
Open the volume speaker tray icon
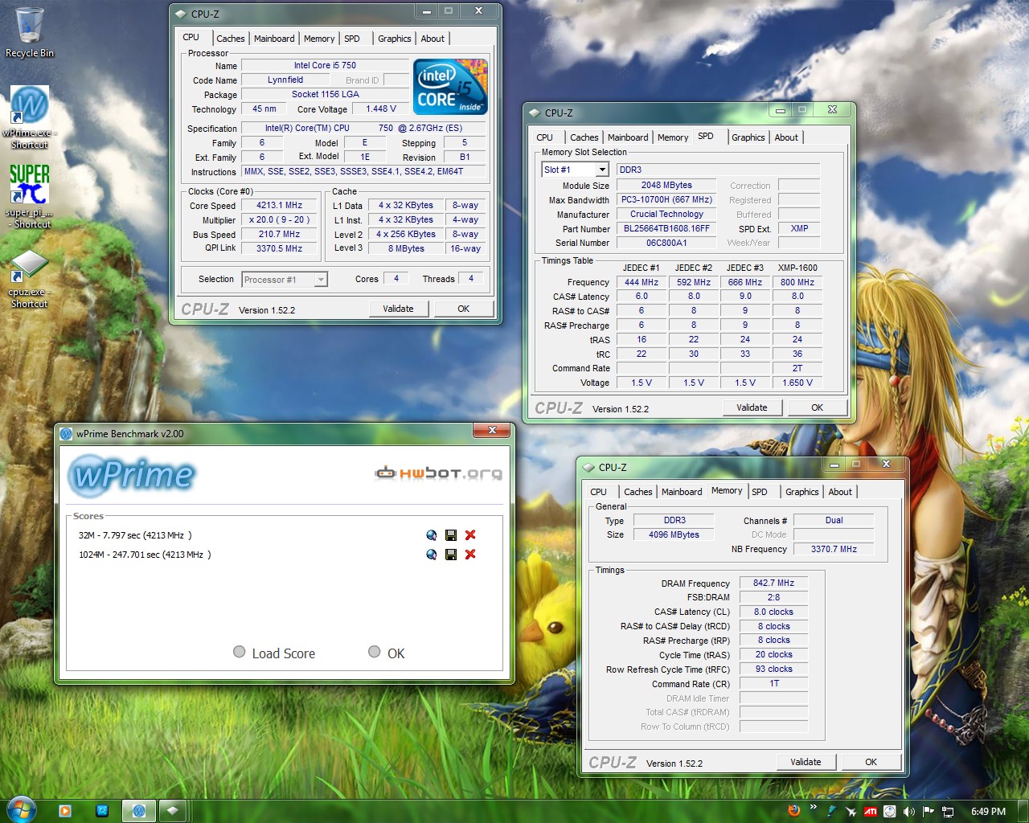coord(909,812)
